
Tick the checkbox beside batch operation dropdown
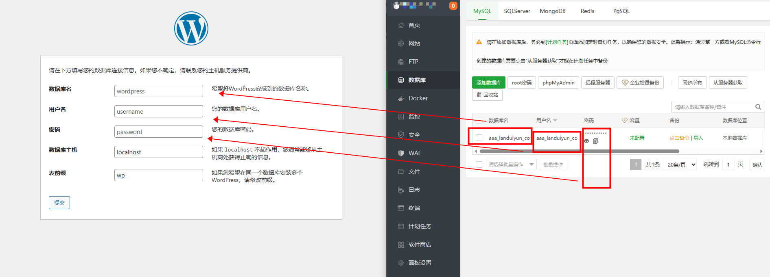479,164
